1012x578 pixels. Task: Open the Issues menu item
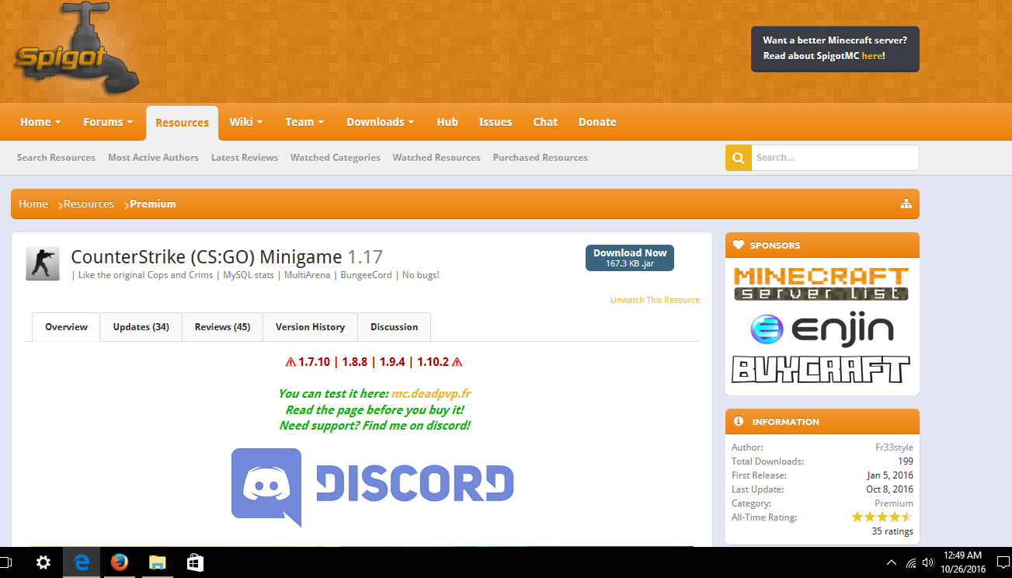coord(496,122)
